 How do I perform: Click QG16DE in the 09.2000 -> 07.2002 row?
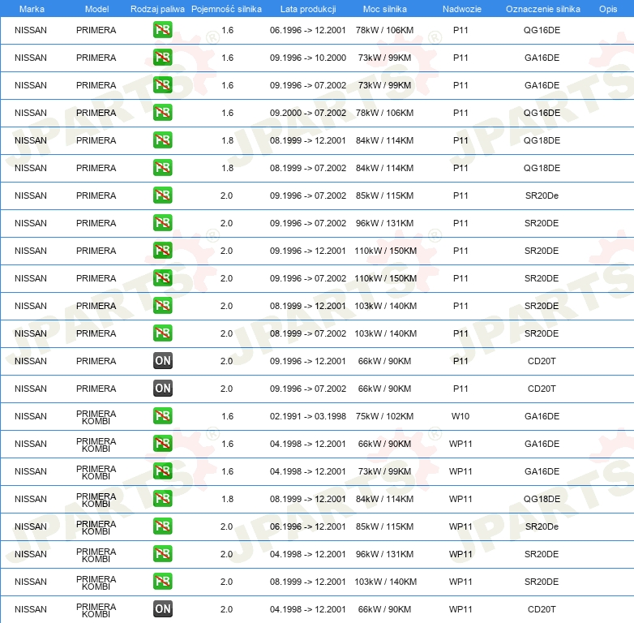point(542,113)
